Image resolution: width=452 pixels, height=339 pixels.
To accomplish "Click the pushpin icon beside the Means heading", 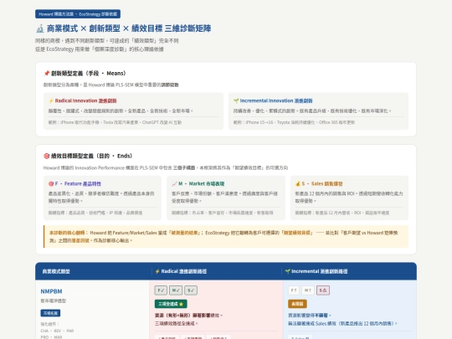I will (46, 73).
